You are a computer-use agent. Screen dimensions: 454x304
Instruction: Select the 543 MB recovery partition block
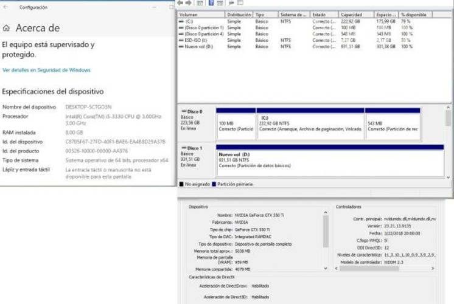coord(393,125)
